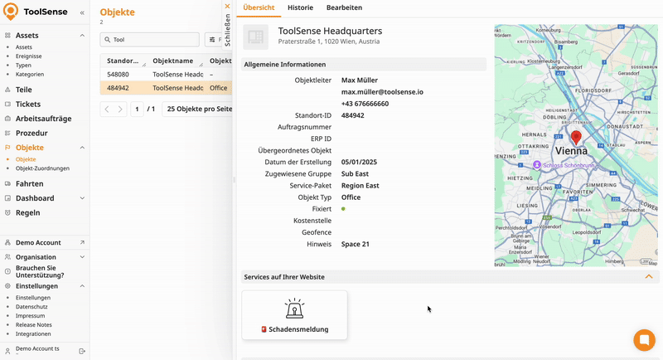Click the orange Objekte flag icon
The height and width of the screenshot is (360, 663).
(x=7, y=147)
